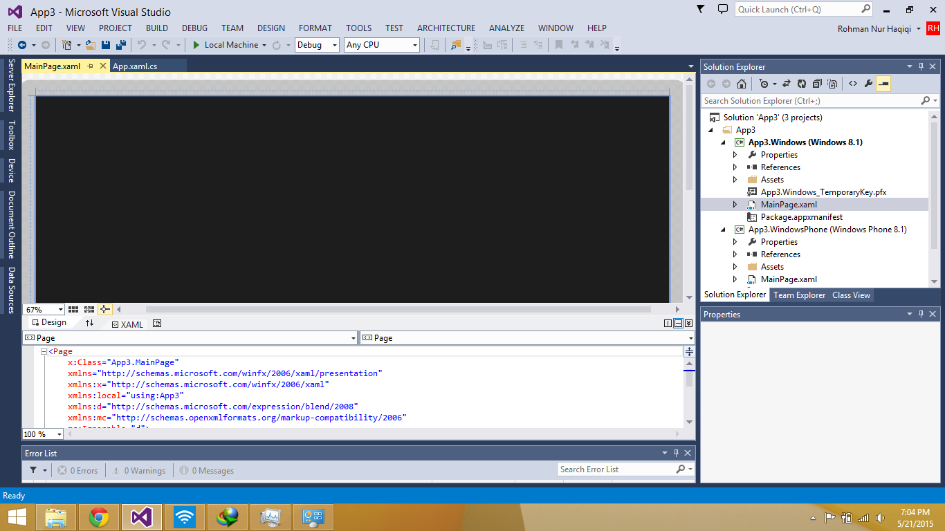Click the Pending Changes Filter icon
945x531 pixels.
[x=764, y=84]
